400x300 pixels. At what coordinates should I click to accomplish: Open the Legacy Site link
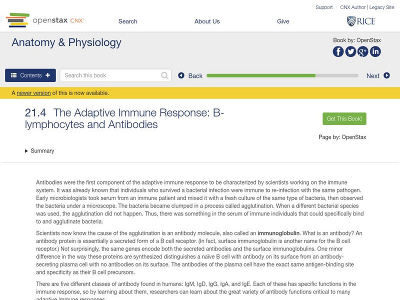pos(381,7)
